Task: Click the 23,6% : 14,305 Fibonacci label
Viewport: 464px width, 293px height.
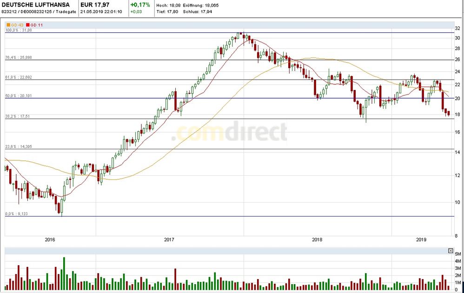Action: (x=18, y=146)
